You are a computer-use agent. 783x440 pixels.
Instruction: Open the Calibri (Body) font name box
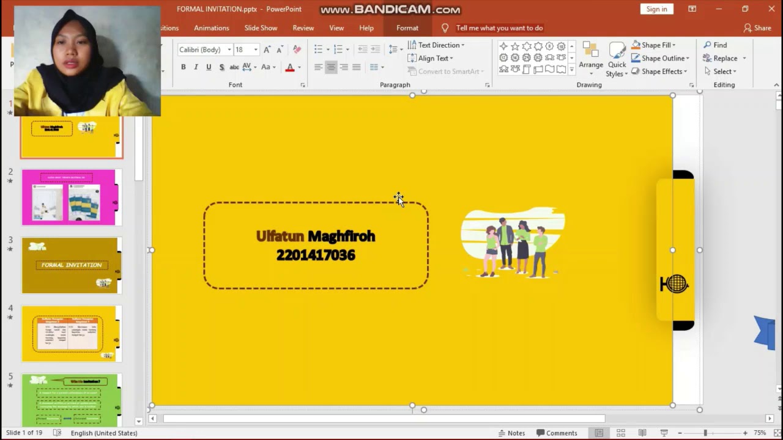[205, 50]
